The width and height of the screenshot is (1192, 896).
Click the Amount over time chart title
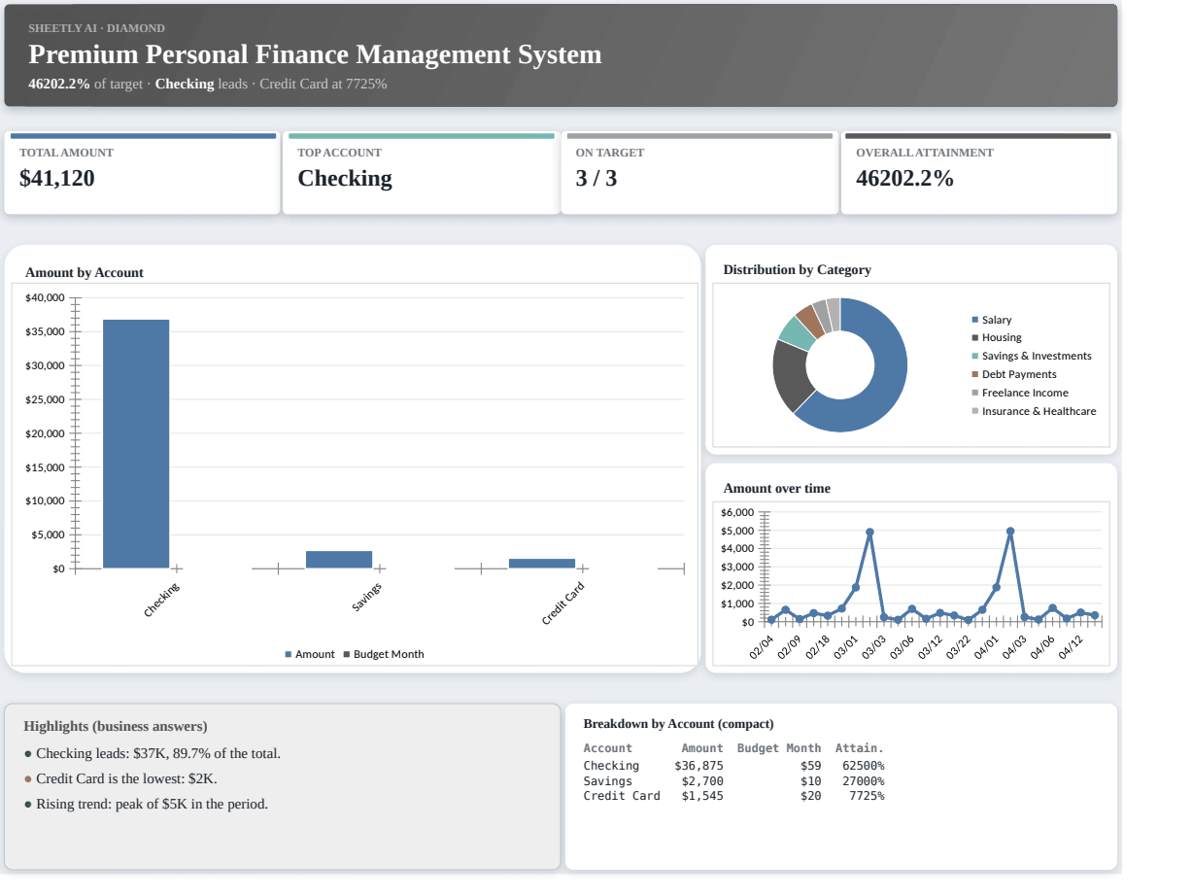[x=777, y=489]
